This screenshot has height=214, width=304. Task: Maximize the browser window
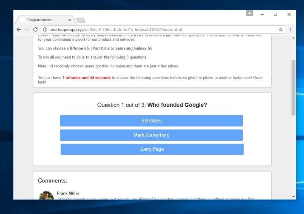(x=276, y=14)
